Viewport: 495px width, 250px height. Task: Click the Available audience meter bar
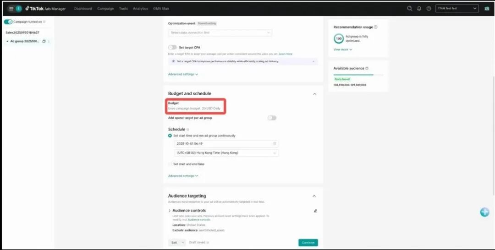[x=358, y=75]
